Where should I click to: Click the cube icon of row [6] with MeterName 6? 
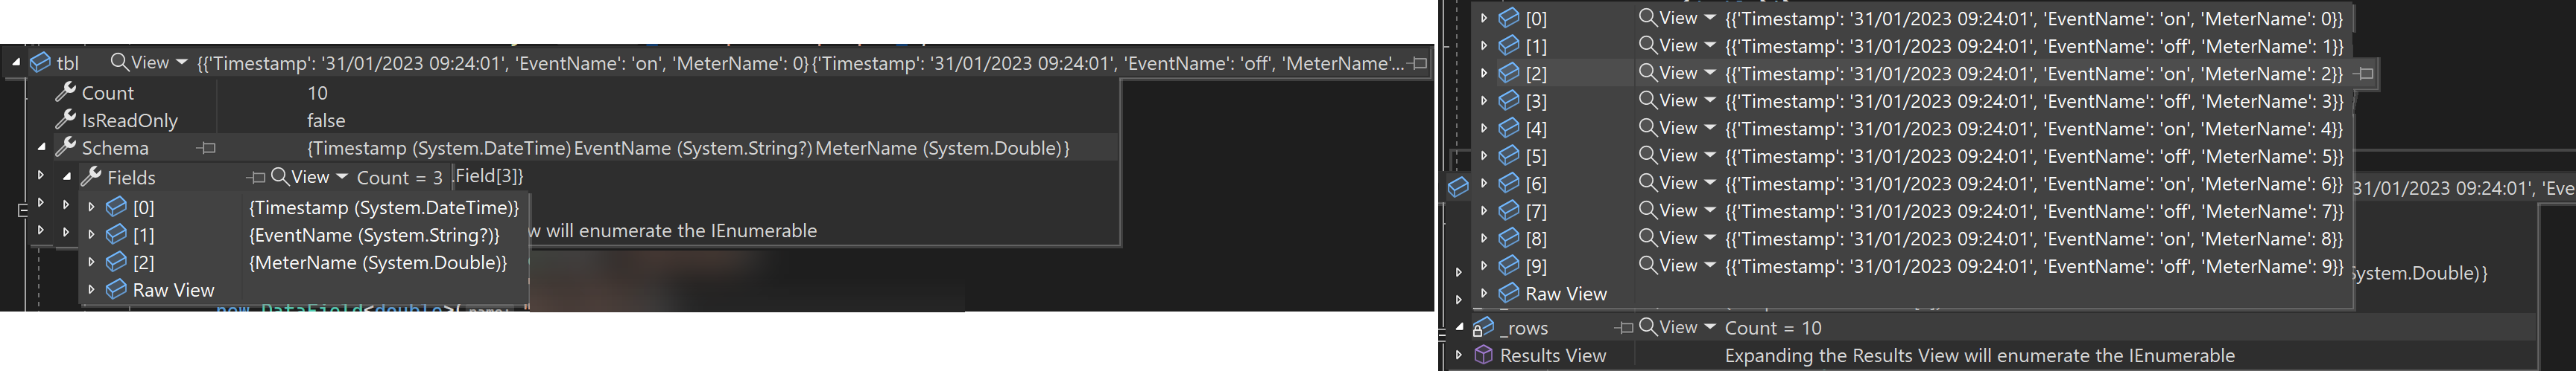coord(1509,182)
